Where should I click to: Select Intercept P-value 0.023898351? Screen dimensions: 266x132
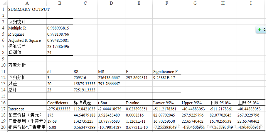click(x=139, y=109)
